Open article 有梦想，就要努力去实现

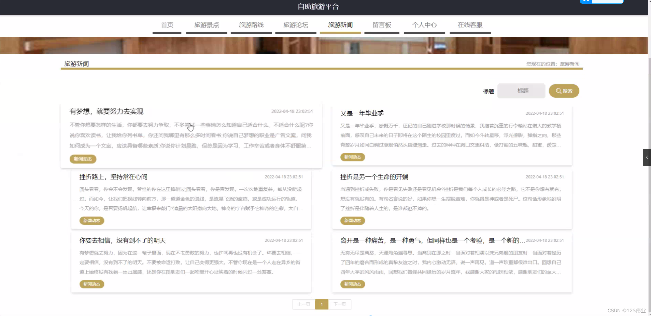(x=106, y=111)
